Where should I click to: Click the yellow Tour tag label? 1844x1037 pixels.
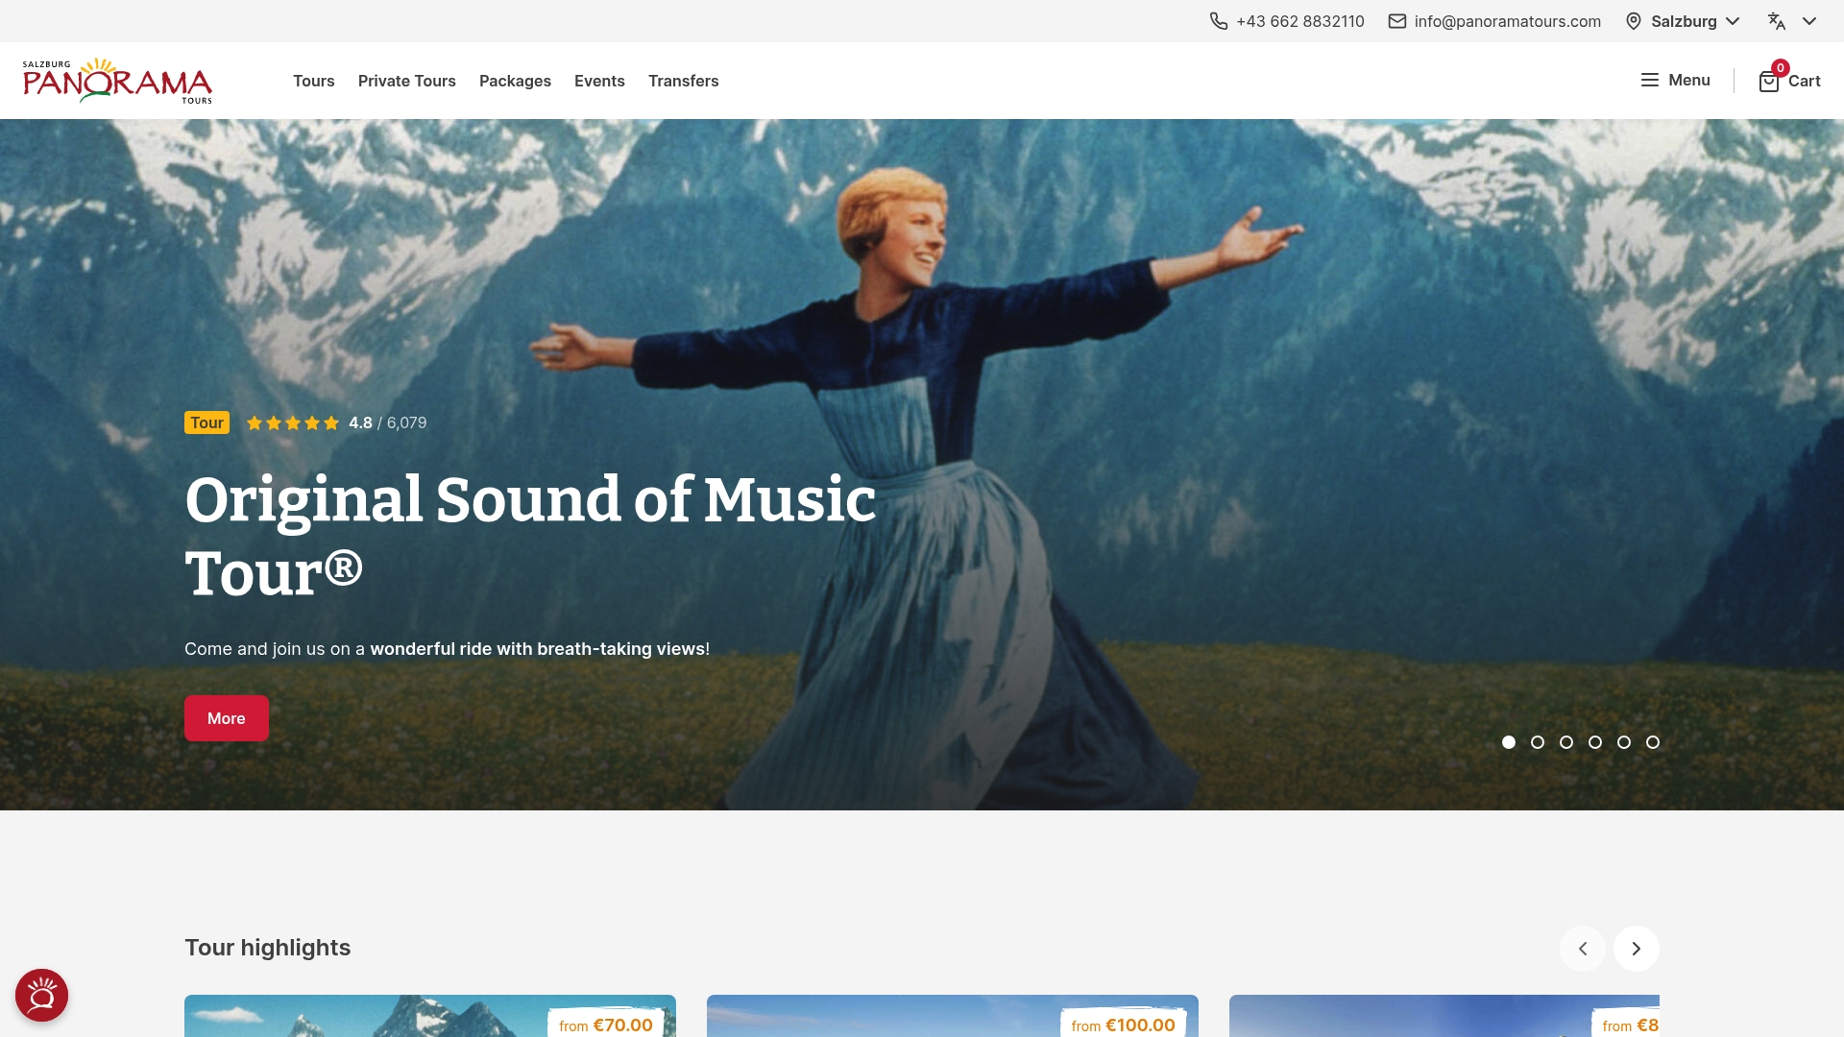206,422
